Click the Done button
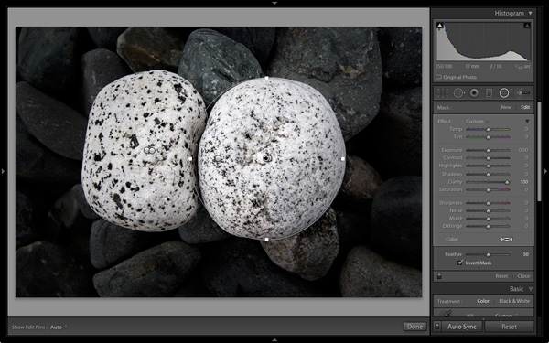The height and width of the screenshot is (343, 549). click(x=414, y=327)
